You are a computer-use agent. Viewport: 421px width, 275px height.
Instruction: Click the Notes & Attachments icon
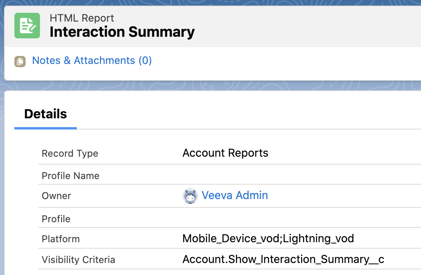(x=20, y=61)
